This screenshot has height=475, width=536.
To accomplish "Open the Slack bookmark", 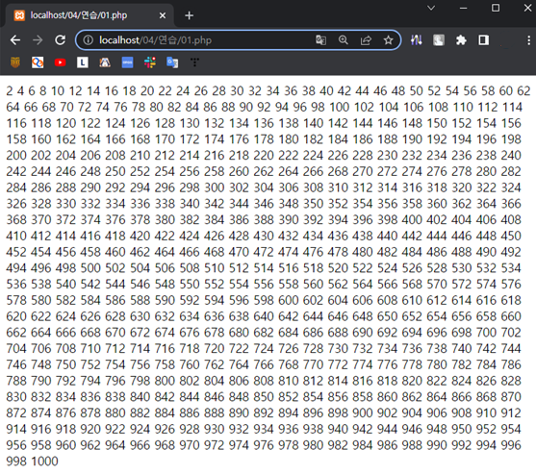I will coord(150,62).
